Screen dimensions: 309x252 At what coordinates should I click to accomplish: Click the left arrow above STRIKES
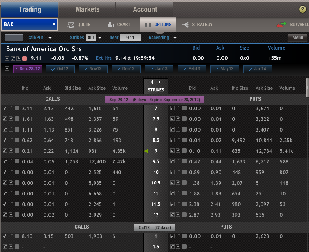click(x=152, y=82)
